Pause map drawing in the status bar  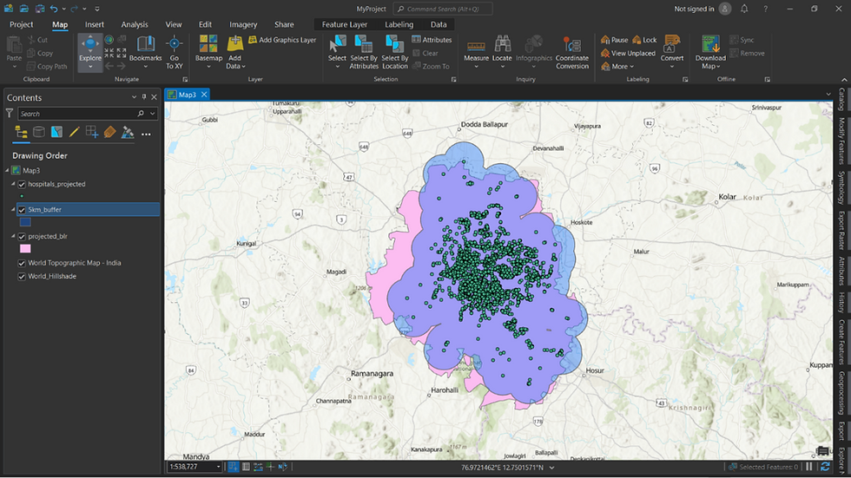[809, 467]
